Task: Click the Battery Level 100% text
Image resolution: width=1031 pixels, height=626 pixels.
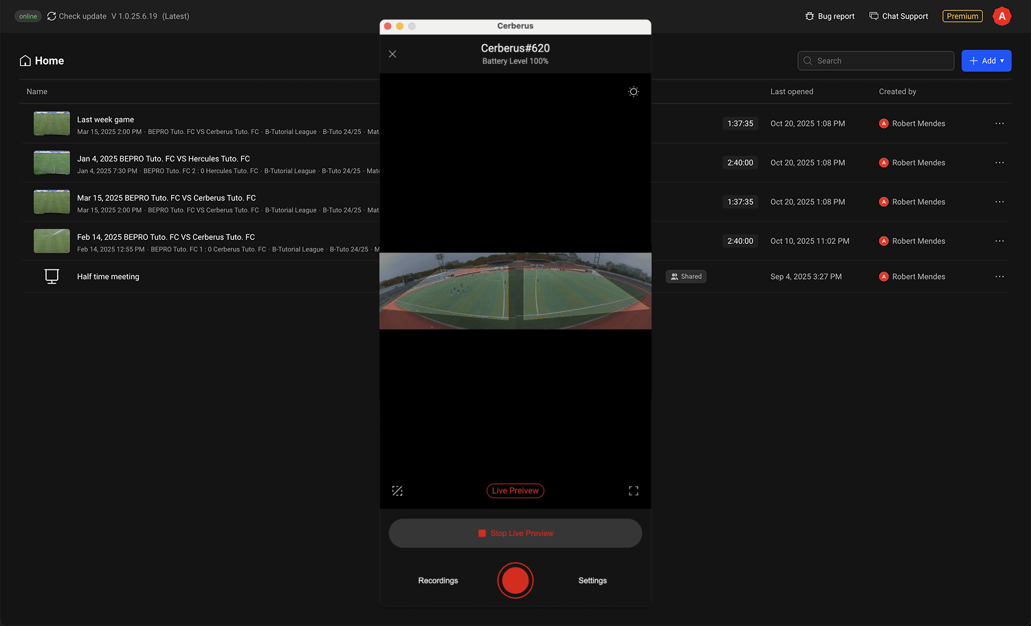Action: click(515, 61)
